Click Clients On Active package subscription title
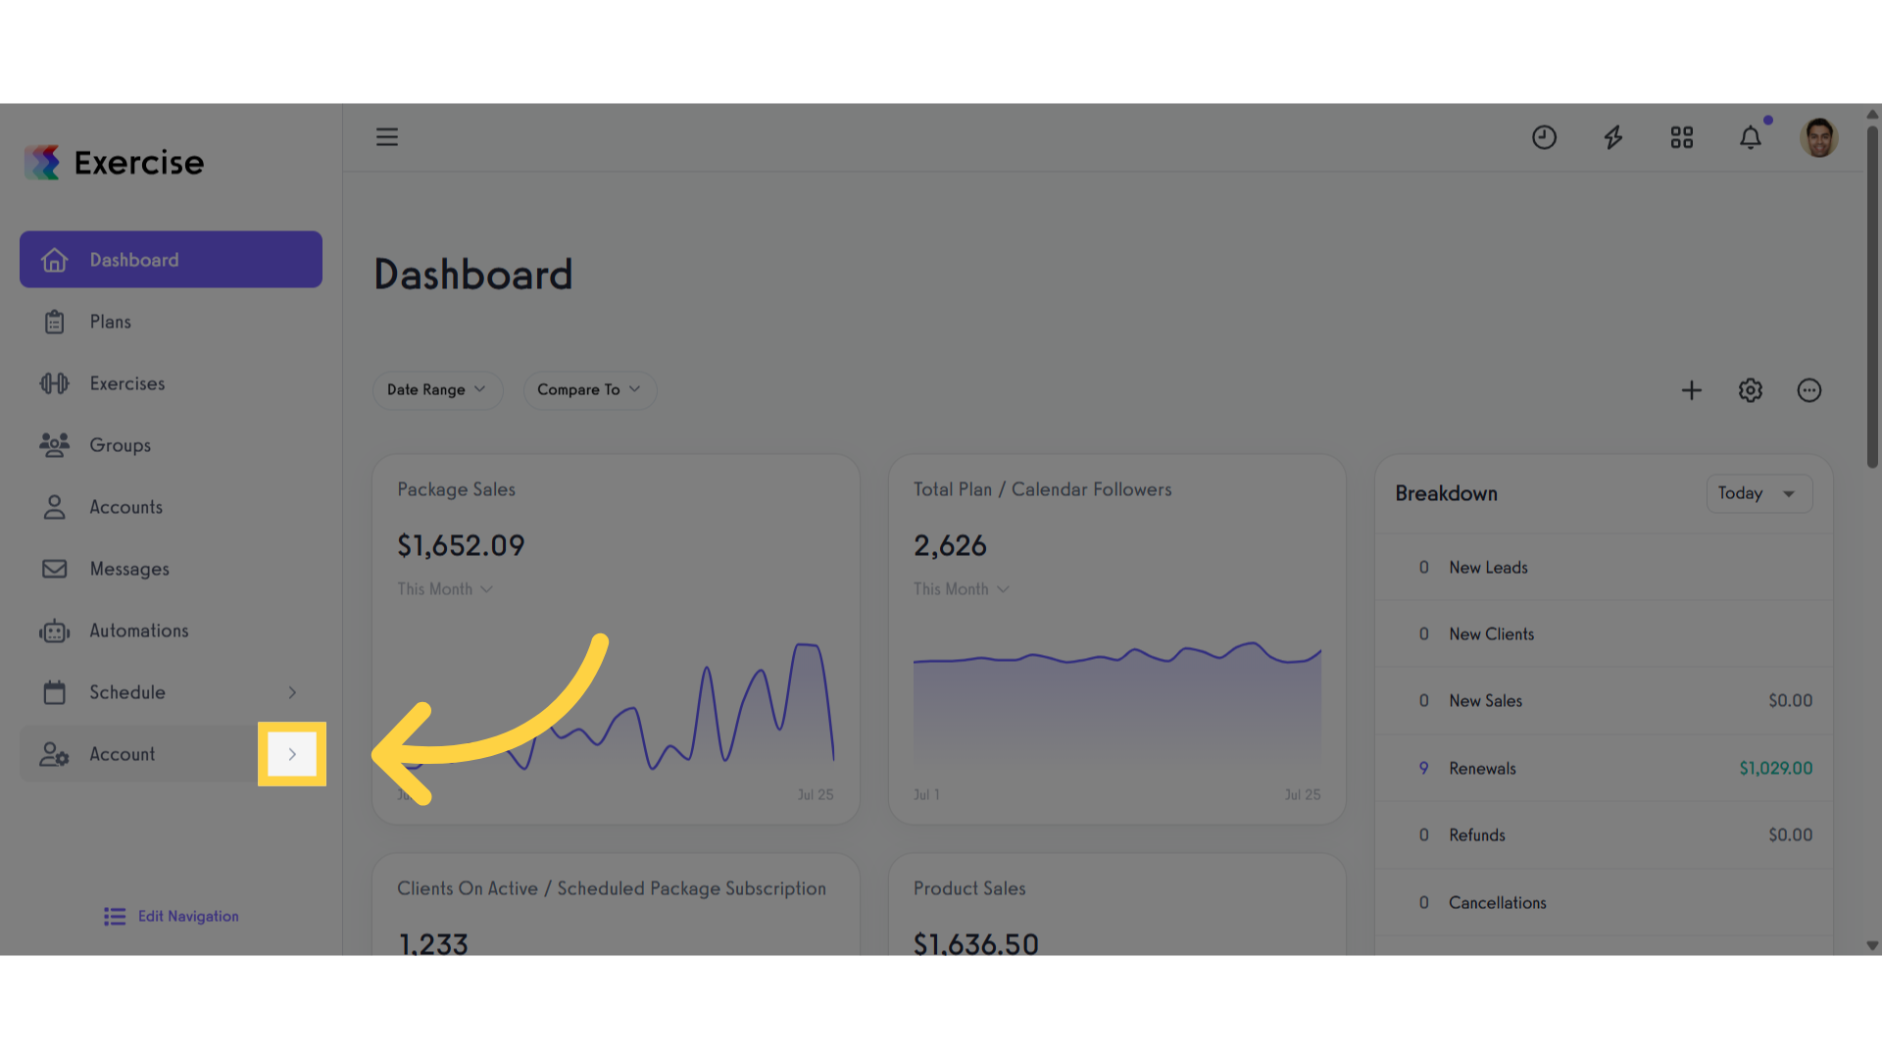 point(612,888)
